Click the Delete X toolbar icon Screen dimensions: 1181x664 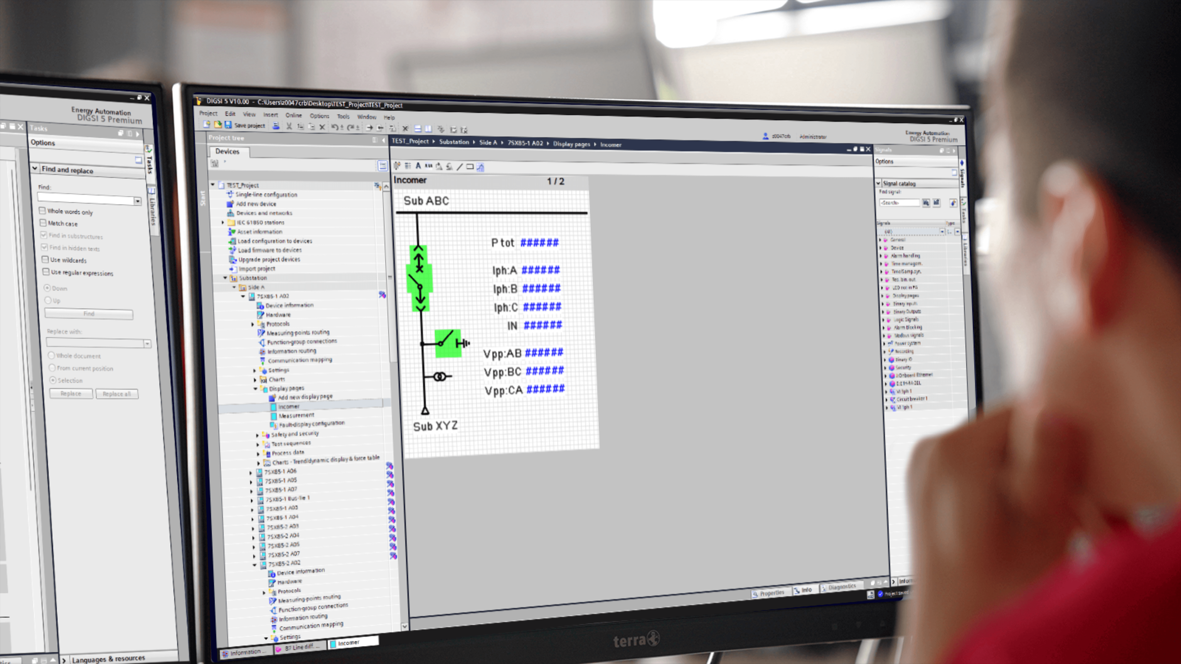click(322, 127)
